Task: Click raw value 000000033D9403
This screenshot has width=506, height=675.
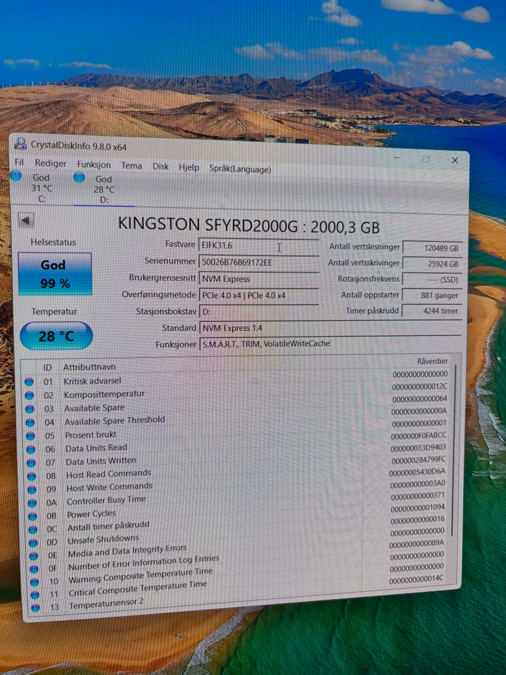Action: click(x=418, y=448)
